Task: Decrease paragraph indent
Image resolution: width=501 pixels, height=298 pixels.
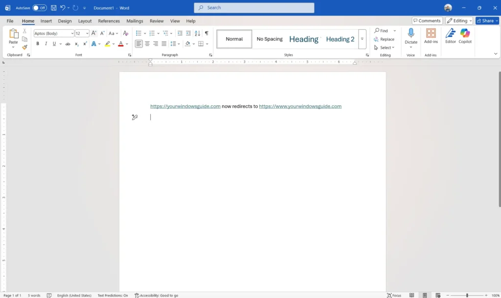Action: click(x=180, y=33)
